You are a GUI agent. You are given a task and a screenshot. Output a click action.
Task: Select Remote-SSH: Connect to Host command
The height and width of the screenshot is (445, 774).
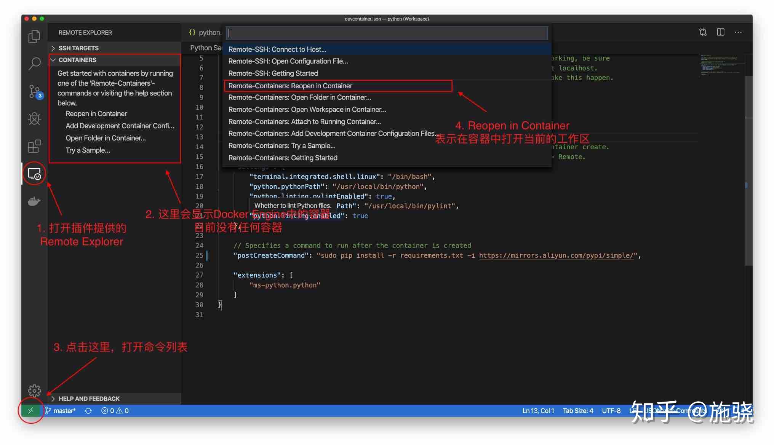click(x=277, y=49)
